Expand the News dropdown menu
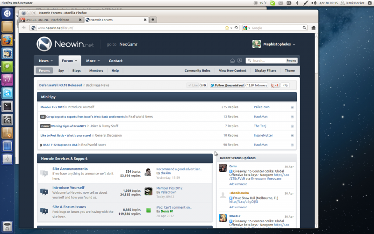 46,61
